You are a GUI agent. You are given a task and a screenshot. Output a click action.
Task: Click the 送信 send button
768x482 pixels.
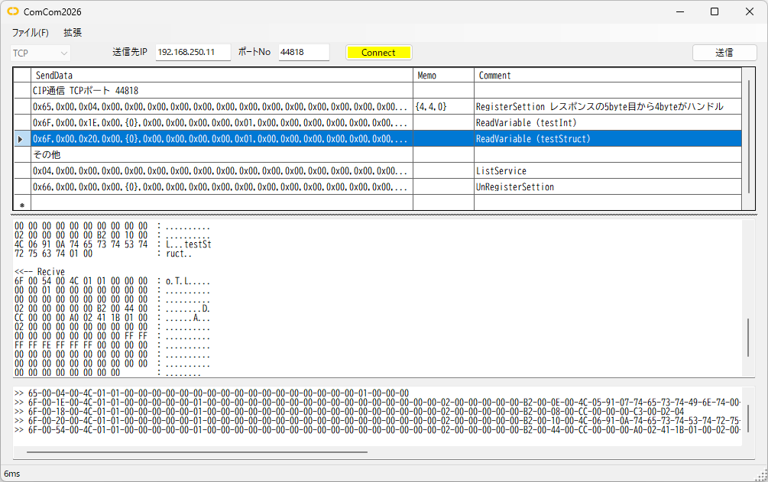coord(724,53)
